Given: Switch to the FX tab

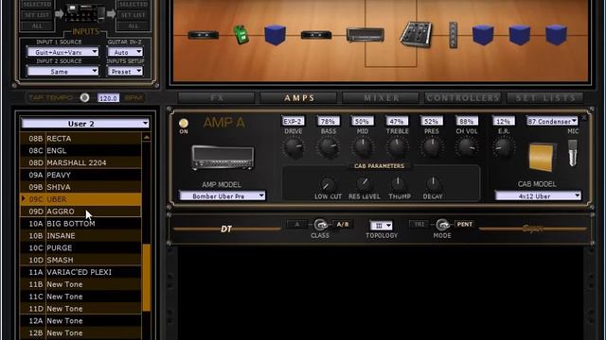Looking at the screenshot, I should 217,98.
